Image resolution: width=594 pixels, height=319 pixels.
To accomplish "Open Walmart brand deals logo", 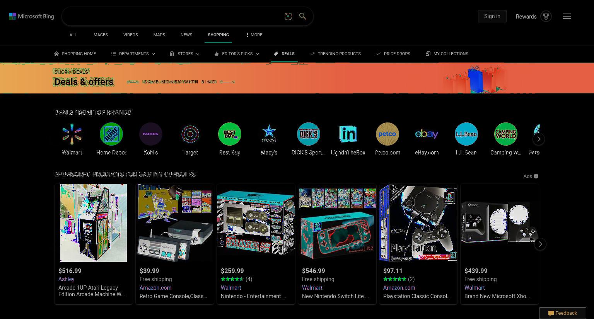I will (72, 134).
